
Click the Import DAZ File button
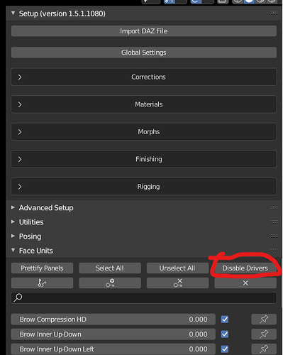(x=144, y=31)
